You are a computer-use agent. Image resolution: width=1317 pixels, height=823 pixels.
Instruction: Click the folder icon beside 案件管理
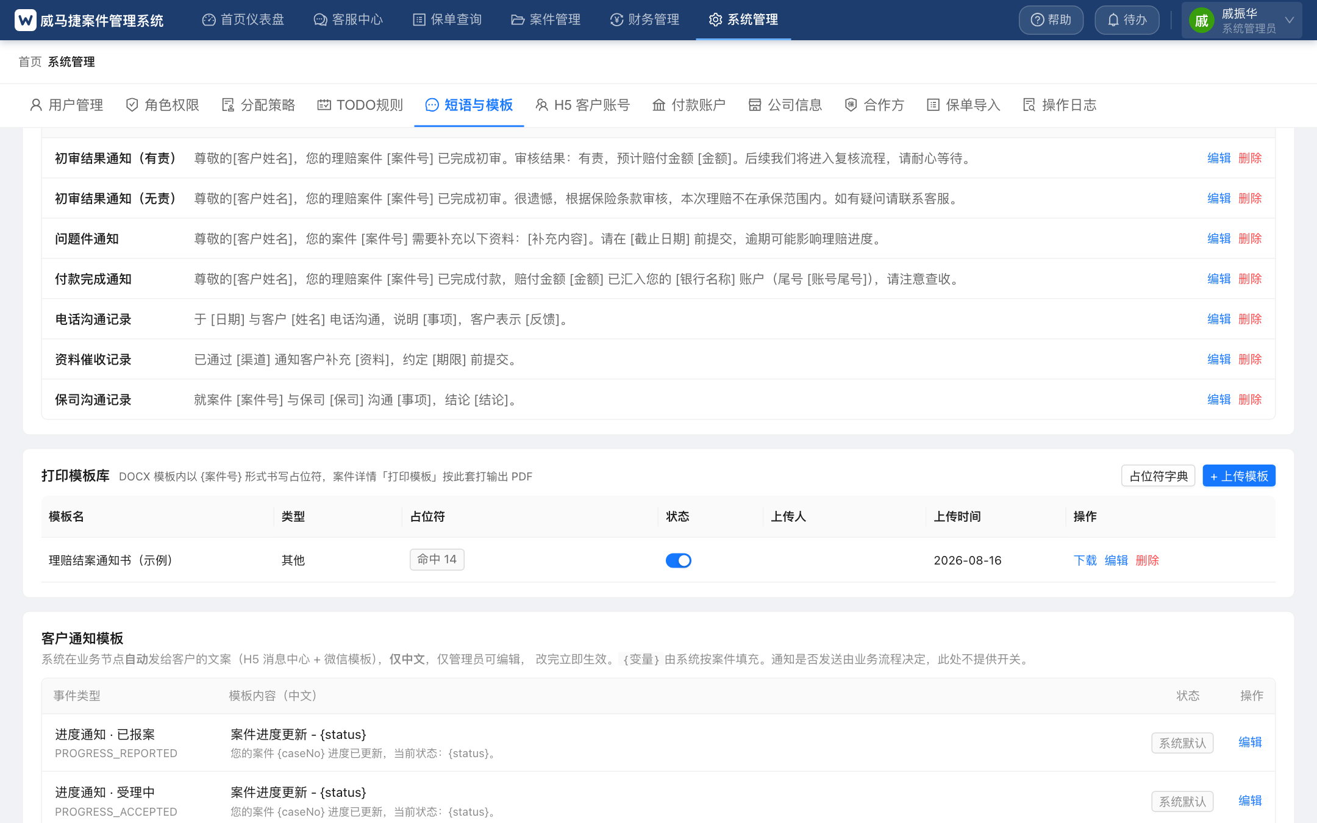518,20
